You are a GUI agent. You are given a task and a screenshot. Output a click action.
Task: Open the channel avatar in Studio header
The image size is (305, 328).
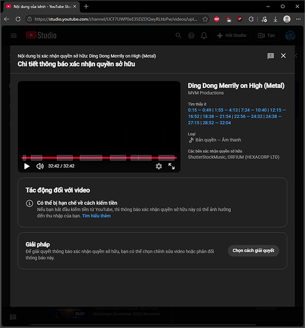(291, 35)
